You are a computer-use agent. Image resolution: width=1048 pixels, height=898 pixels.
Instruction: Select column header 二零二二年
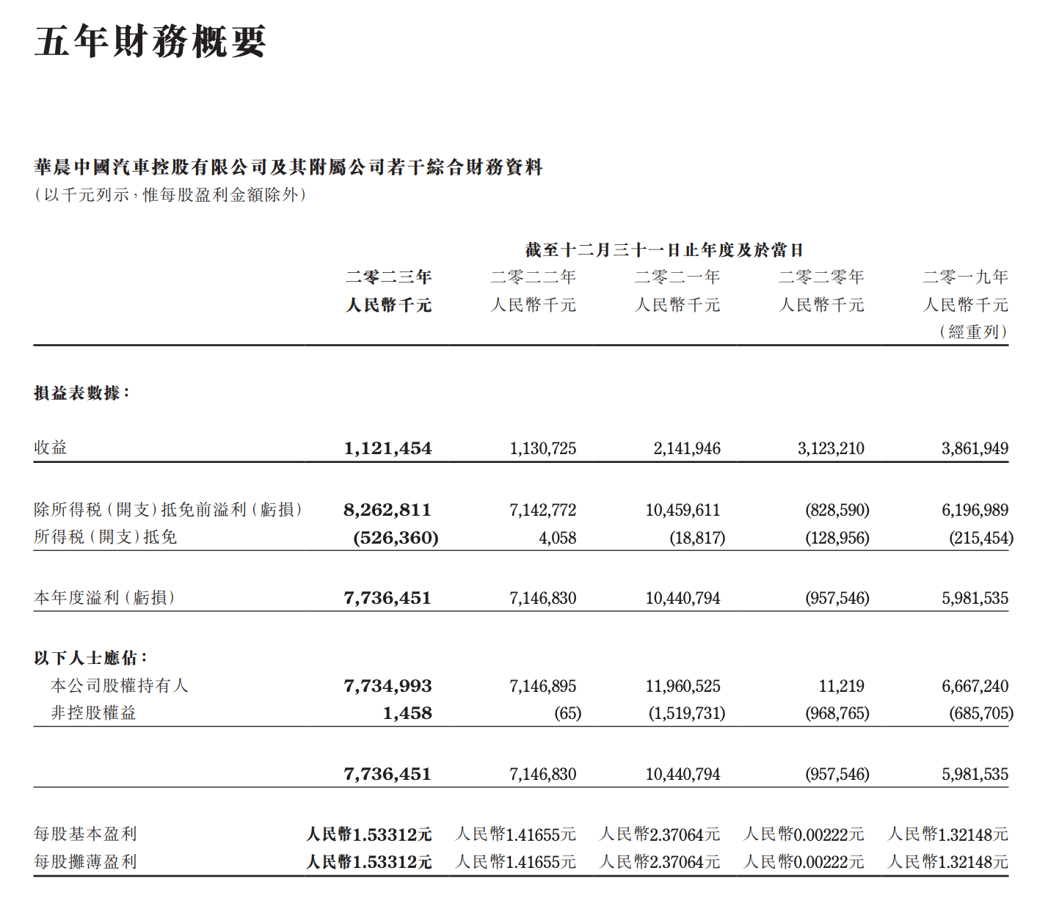[534, 277]
